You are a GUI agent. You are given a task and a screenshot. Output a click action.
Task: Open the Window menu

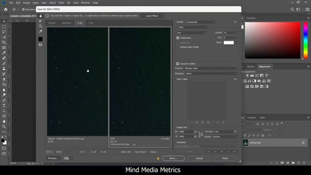[x=86, y=3]
